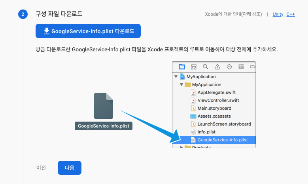
Task: Click the Assets.xcassets blue folder icon
Action: coord(193,116)
